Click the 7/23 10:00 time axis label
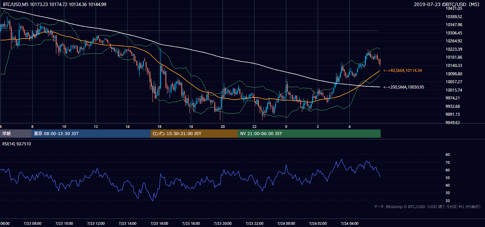The width and height of the screenshot is (485, 227). (64, 223)
